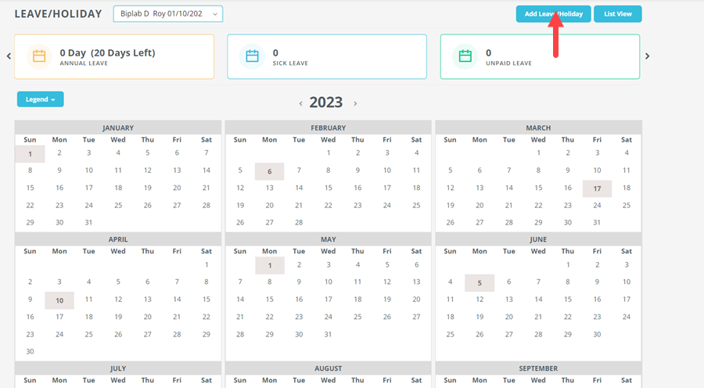Viewport: 704px width, 388px height.
Task: Select April 1
Action: tap(206, 264)
